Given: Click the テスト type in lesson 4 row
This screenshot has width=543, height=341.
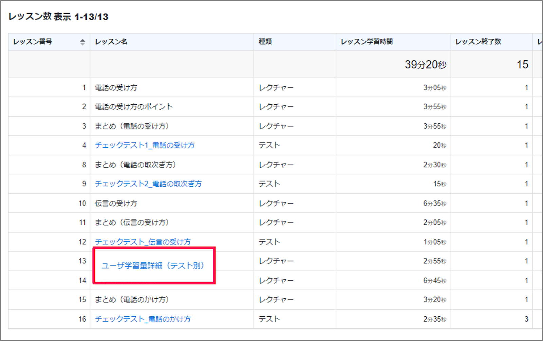Looking at the screenshot, I should coord(269,145).
